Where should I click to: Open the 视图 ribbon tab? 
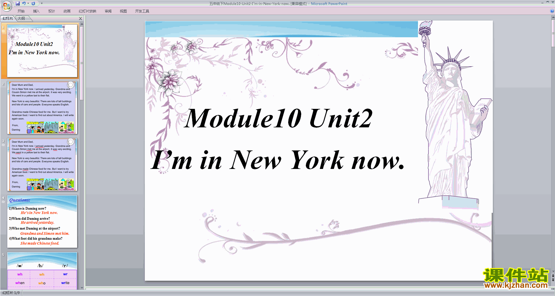pos(123,11)
